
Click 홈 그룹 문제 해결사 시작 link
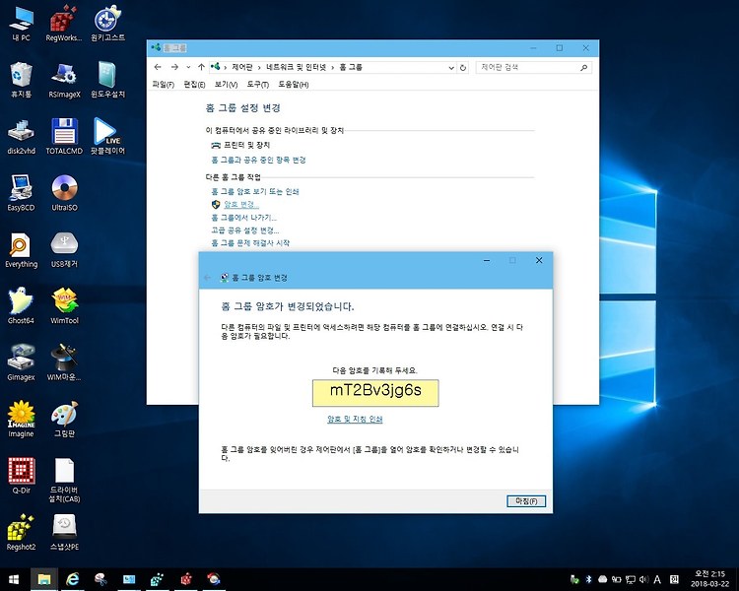pos(250,243)
